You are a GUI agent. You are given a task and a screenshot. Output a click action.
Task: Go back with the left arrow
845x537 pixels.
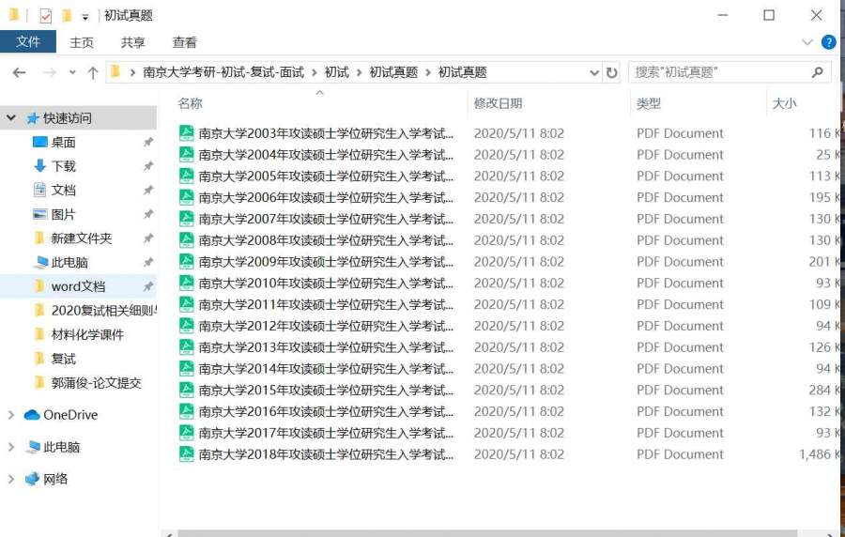pos(20,72)
